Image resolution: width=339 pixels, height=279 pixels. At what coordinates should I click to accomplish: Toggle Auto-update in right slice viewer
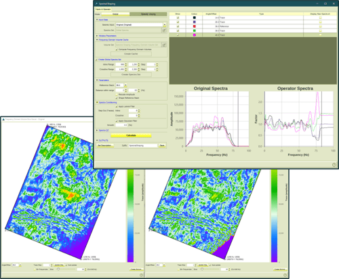pos(210,265)
